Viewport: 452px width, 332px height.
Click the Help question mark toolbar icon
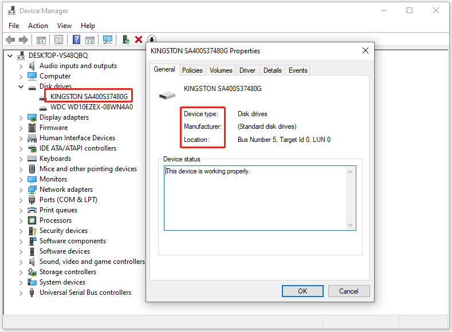[x=76, y=39]
